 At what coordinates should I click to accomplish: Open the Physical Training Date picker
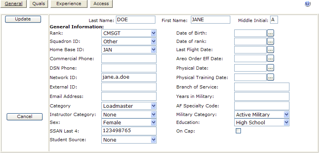(x=270, y=77)
